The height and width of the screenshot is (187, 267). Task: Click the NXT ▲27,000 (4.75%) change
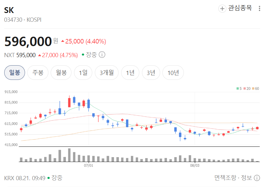tap(58, 55)
